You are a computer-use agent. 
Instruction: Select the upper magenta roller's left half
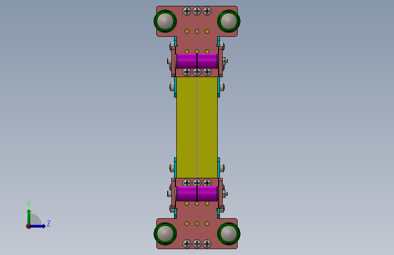(x=186, y=61)
